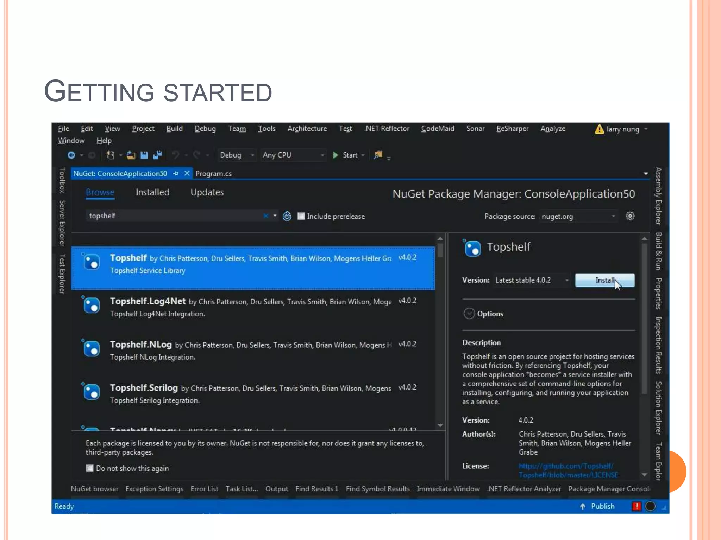721x540 pixels.
Task: Open the Properties side tab
Action: pos(658,294)
